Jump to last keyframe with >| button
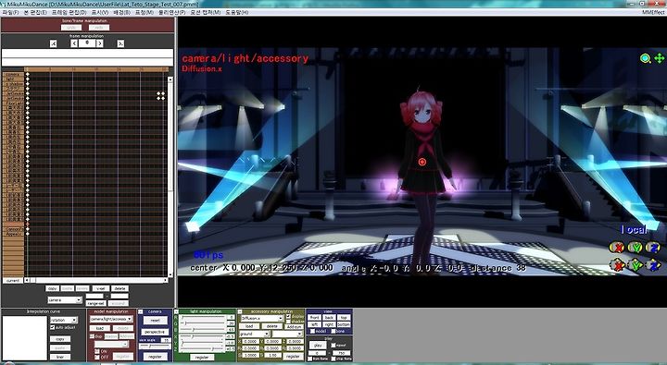 pos(120,43)
